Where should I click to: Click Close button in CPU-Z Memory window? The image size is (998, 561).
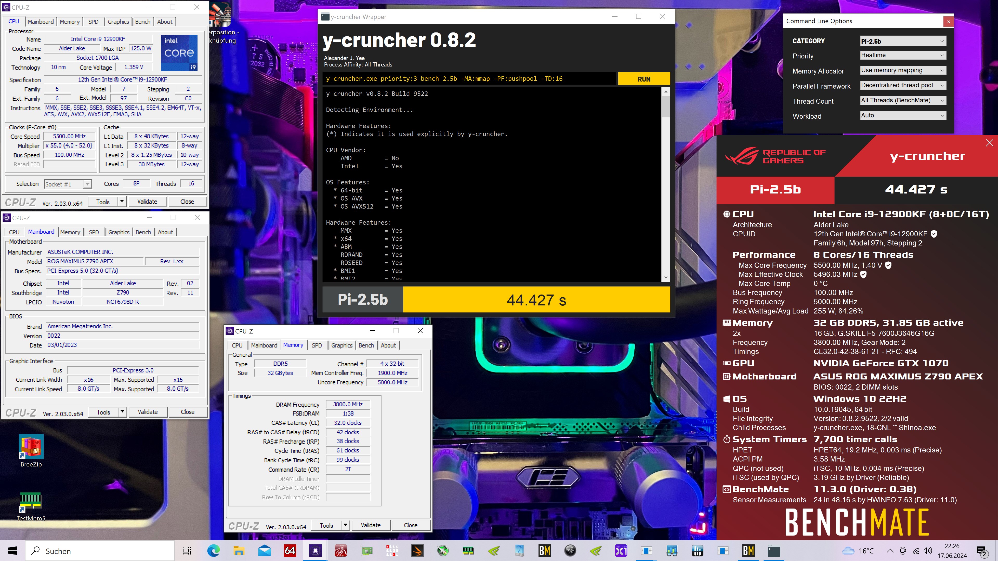click(x=411, y=525)
